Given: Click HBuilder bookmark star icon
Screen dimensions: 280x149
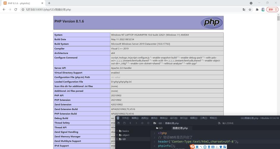Looking at the screenshot, I should [x=142, y=123].
